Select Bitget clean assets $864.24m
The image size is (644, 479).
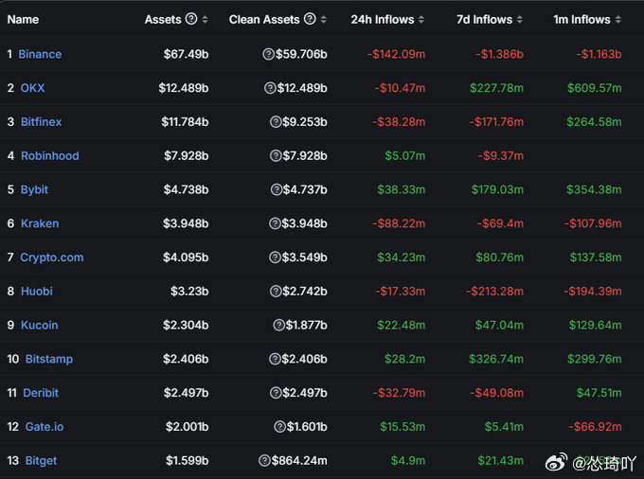coord(299,460)
